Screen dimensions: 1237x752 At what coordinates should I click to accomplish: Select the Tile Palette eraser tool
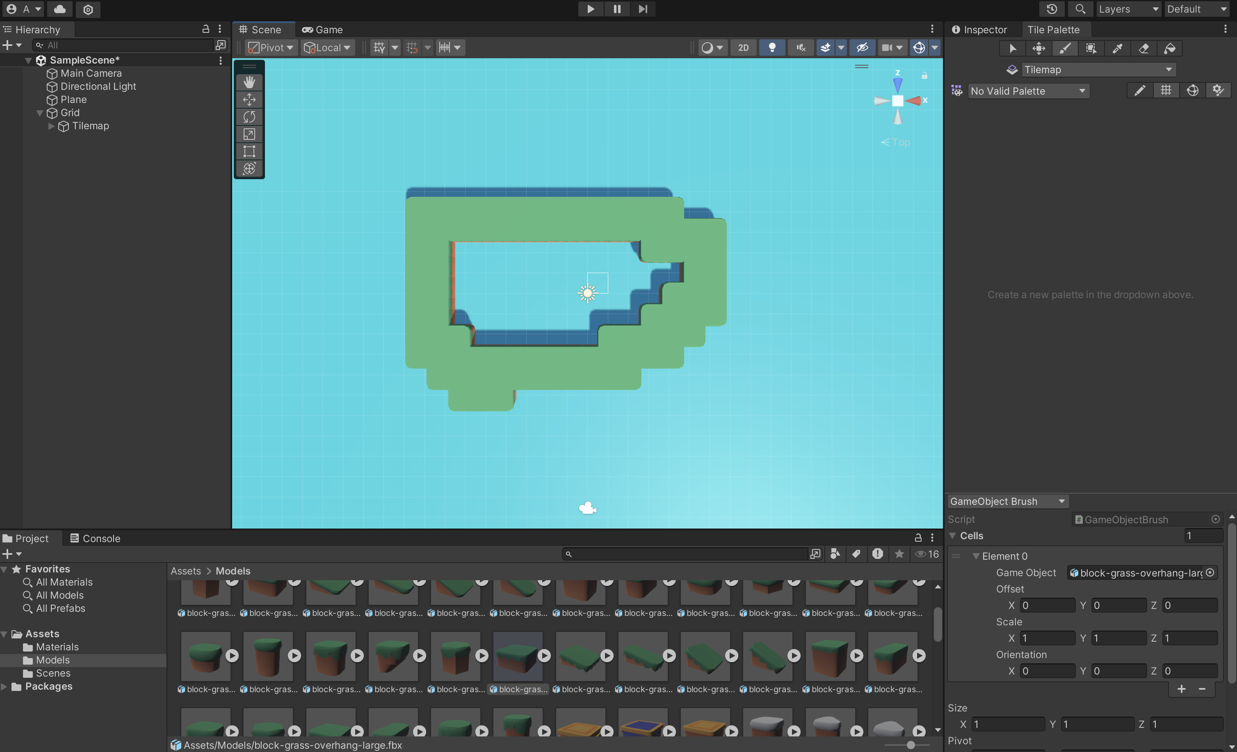(1143, 48)
